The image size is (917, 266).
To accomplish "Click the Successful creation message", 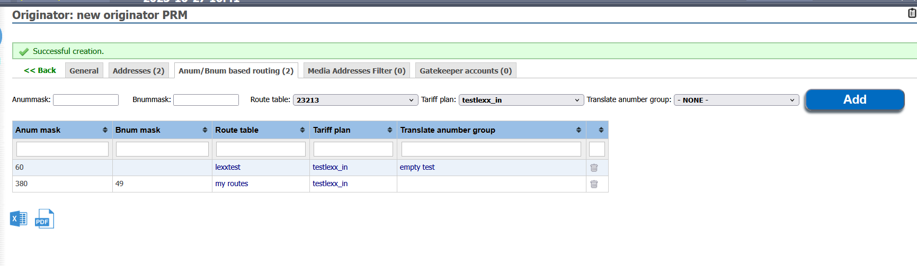I will 68,51.
